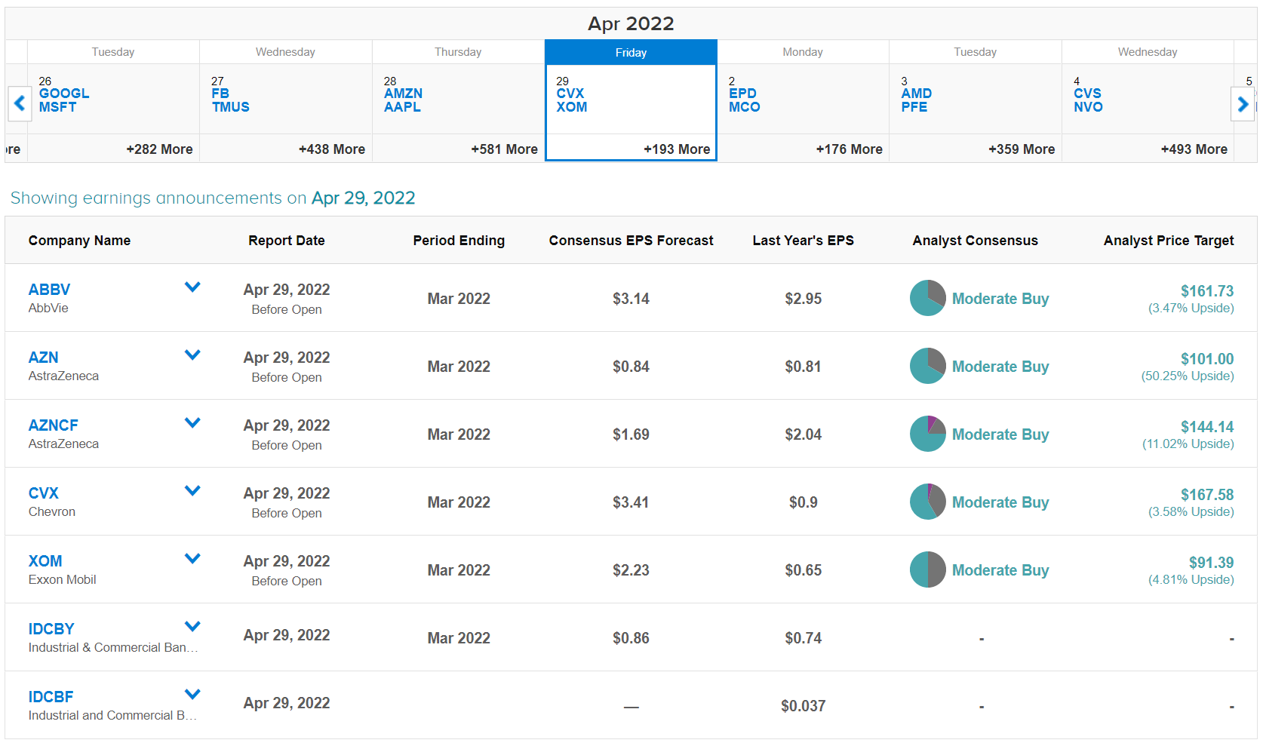Click +176 More under May 2

click(849, 149)
